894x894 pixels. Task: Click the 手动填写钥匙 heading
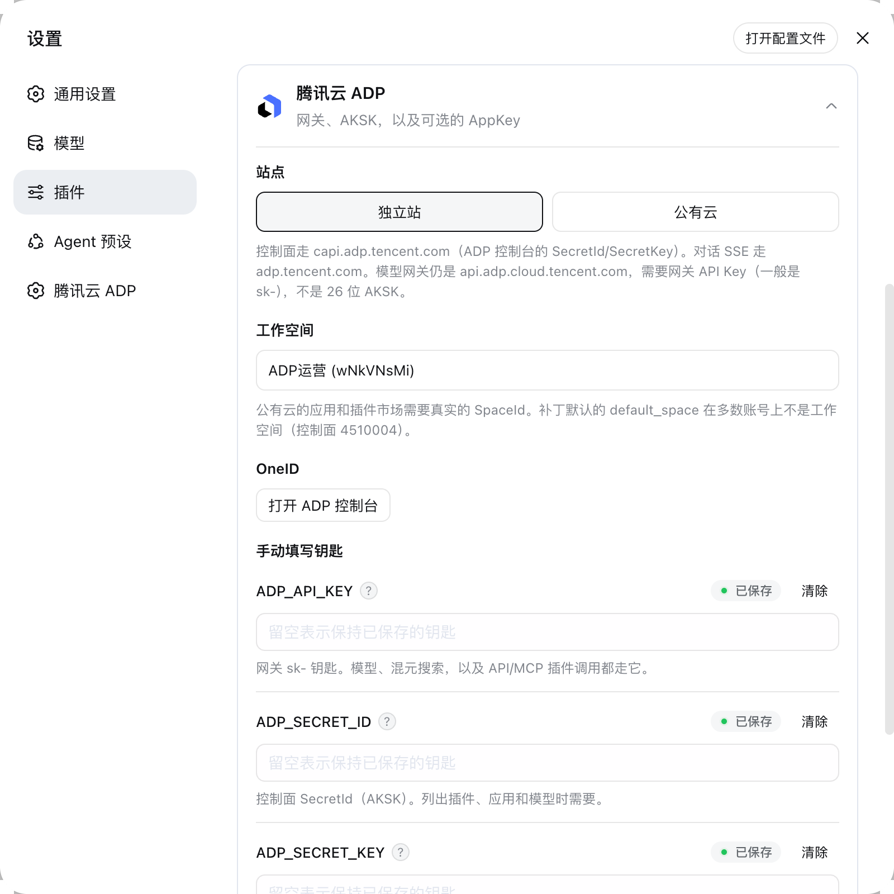pos(299,551)
